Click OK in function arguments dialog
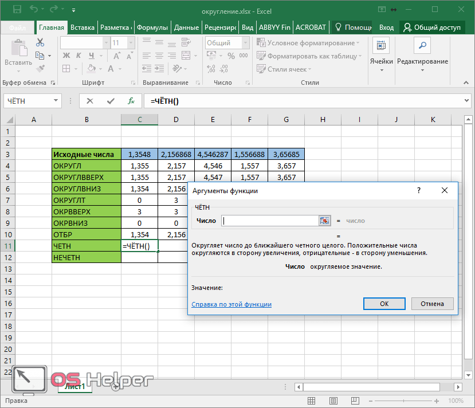This screenshot has width=475, height=408. (x=384, y=304)
